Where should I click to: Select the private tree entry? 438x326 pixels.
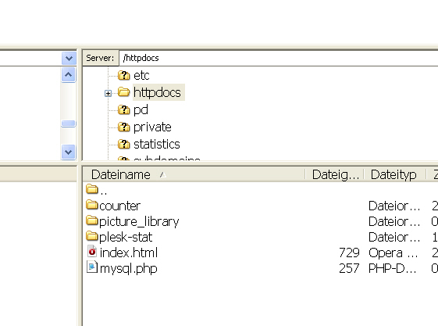pyautogui.click(x=152, y=127)
